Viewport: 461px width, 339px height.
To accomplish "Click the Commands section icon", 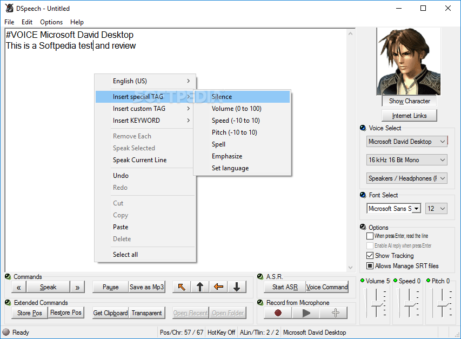I will pyautogui.click(x=8, y=277).
